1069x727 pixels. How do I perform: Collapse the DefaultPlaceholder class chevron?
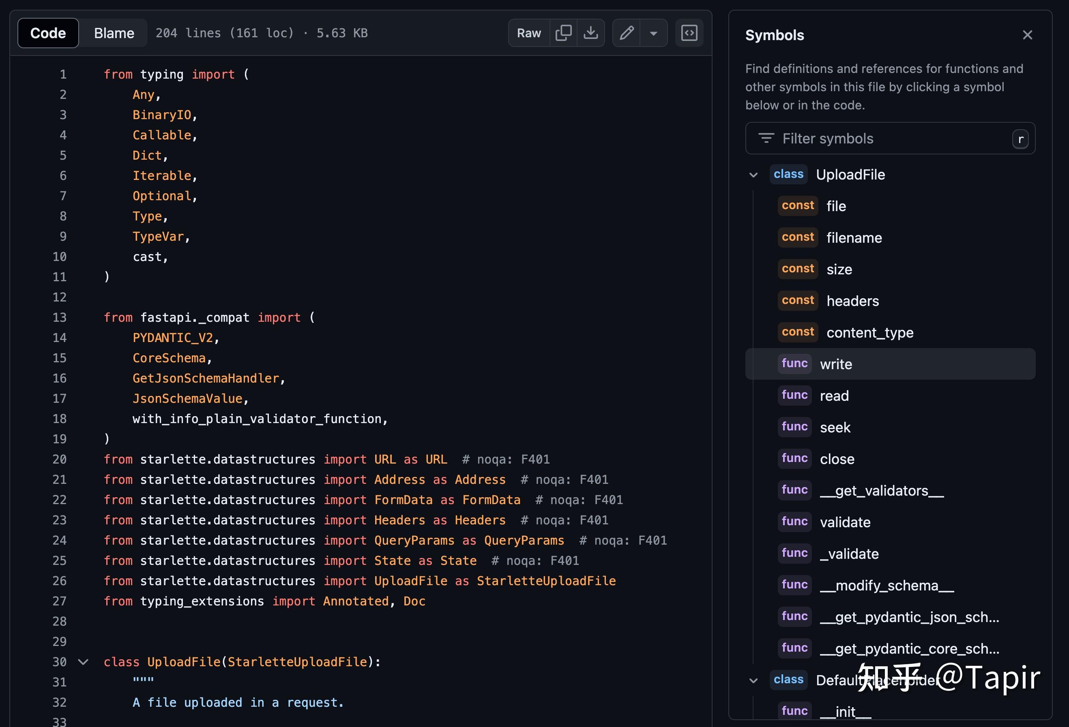tap(753, 680)
